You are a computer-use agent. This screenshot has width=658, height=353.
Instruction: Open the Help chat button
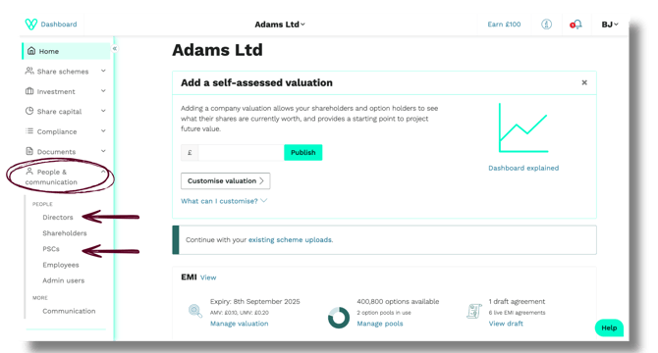point(609,328)
